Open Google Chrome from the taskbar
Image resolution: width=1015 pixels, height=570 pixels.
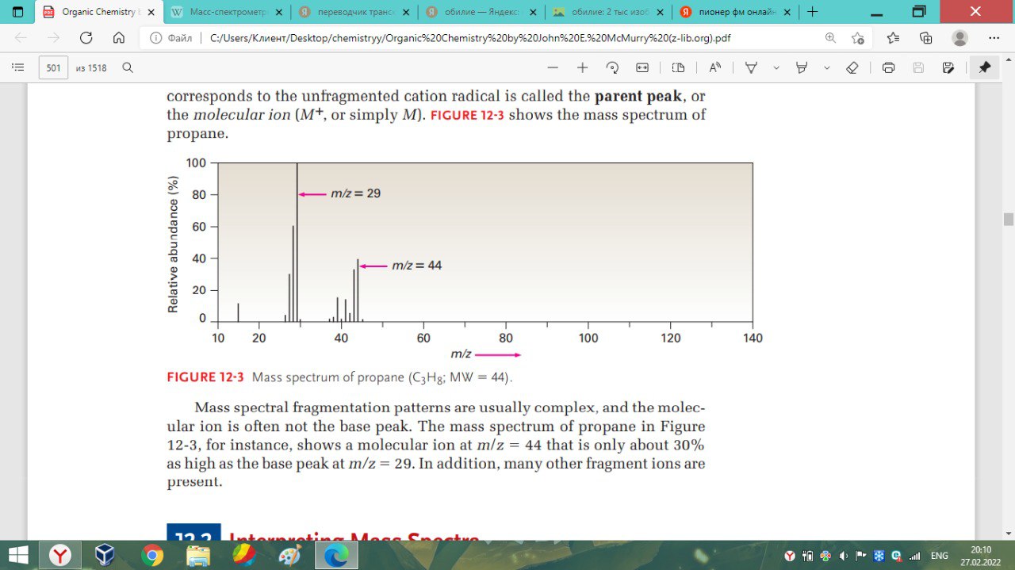tap(151, 555)
